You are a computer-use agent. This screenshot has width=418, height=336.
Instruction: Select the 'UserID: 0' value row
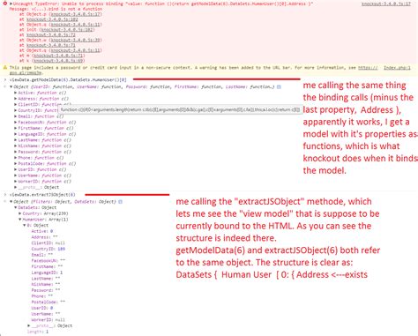click(42, 308)
